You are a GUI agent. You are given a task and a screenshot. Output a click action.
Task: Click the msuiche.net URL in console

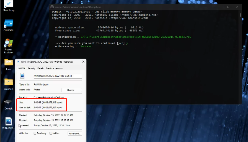pos(139,15)
